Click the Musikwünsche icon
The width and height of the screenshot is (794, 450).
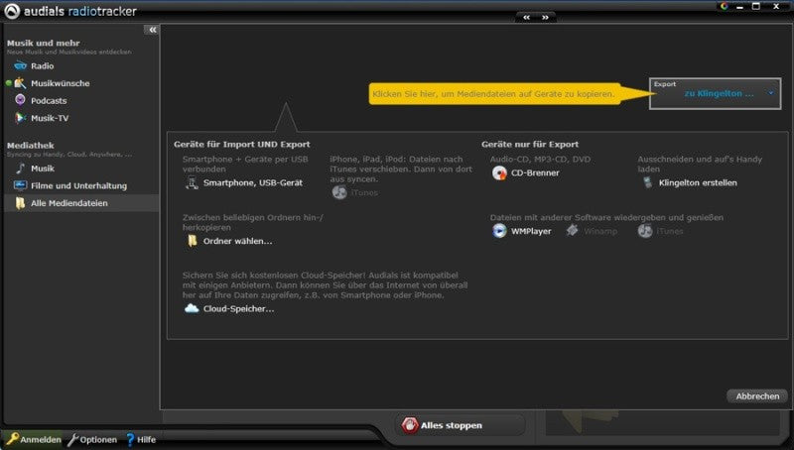[x=20, y=83]
